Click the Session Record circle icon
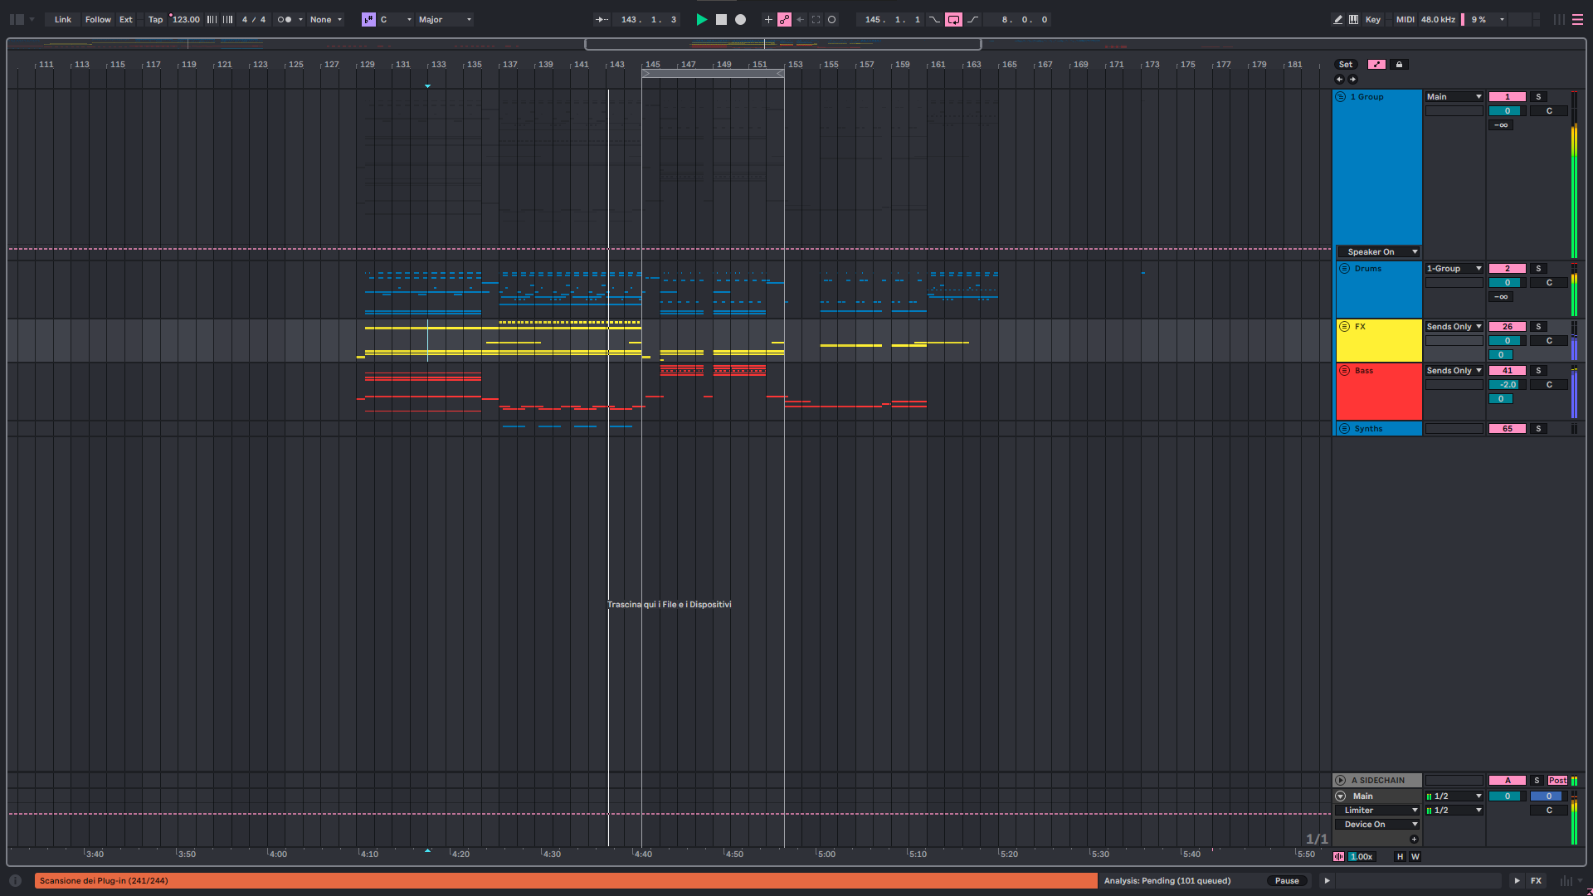This screenshot has height=896, width=1593. pos(832,19)
